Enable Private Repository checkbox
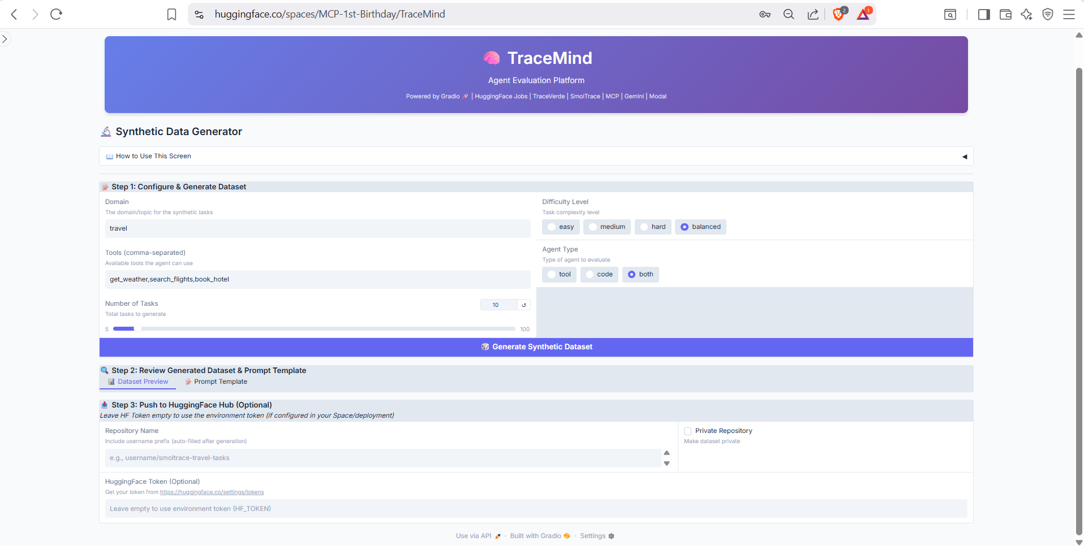1084x546 pixels. pyautogui.click(x=688, y=431)
